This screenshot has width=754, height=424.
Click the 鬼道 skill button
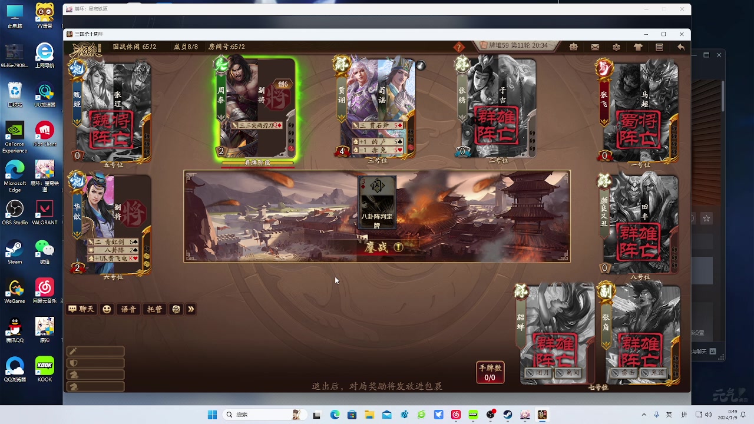coord(654,373)
